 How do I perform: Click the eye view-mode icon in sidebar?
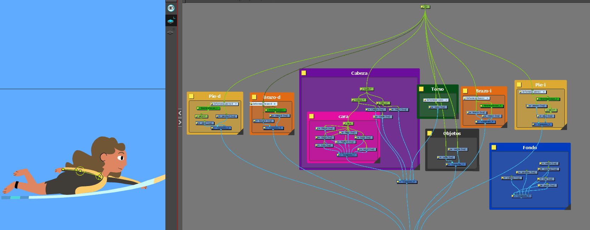point(171,8)
